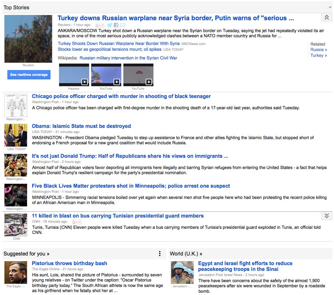Click the Obama and Hollande thumbnail
334x295 pixels.
click(16, 135)
